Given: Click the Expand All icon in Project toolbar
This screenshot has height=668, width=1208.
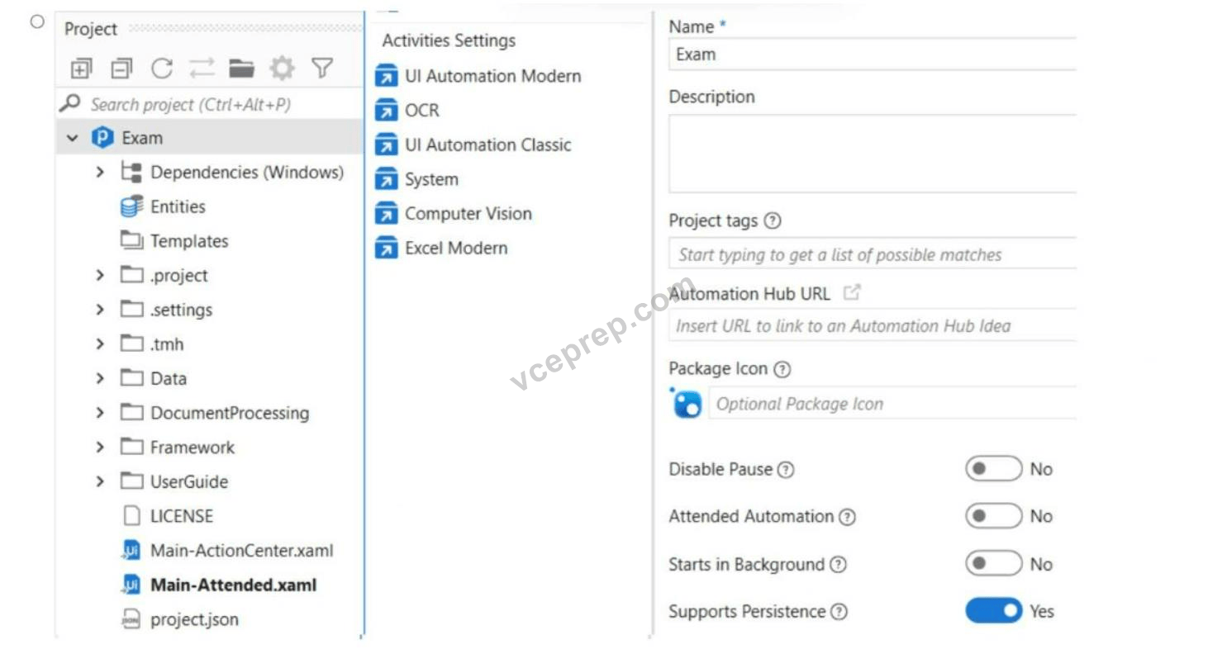Looking at the screenshot, I should [81, 69].
